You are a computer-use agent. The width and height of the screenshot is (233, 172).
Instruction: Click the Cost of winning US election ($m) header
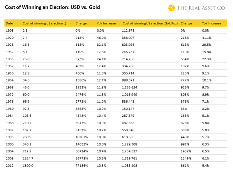47,23
